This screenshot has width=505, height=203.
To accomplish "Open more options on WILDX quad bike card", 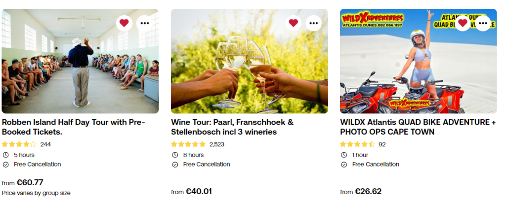I will [483, 23].
